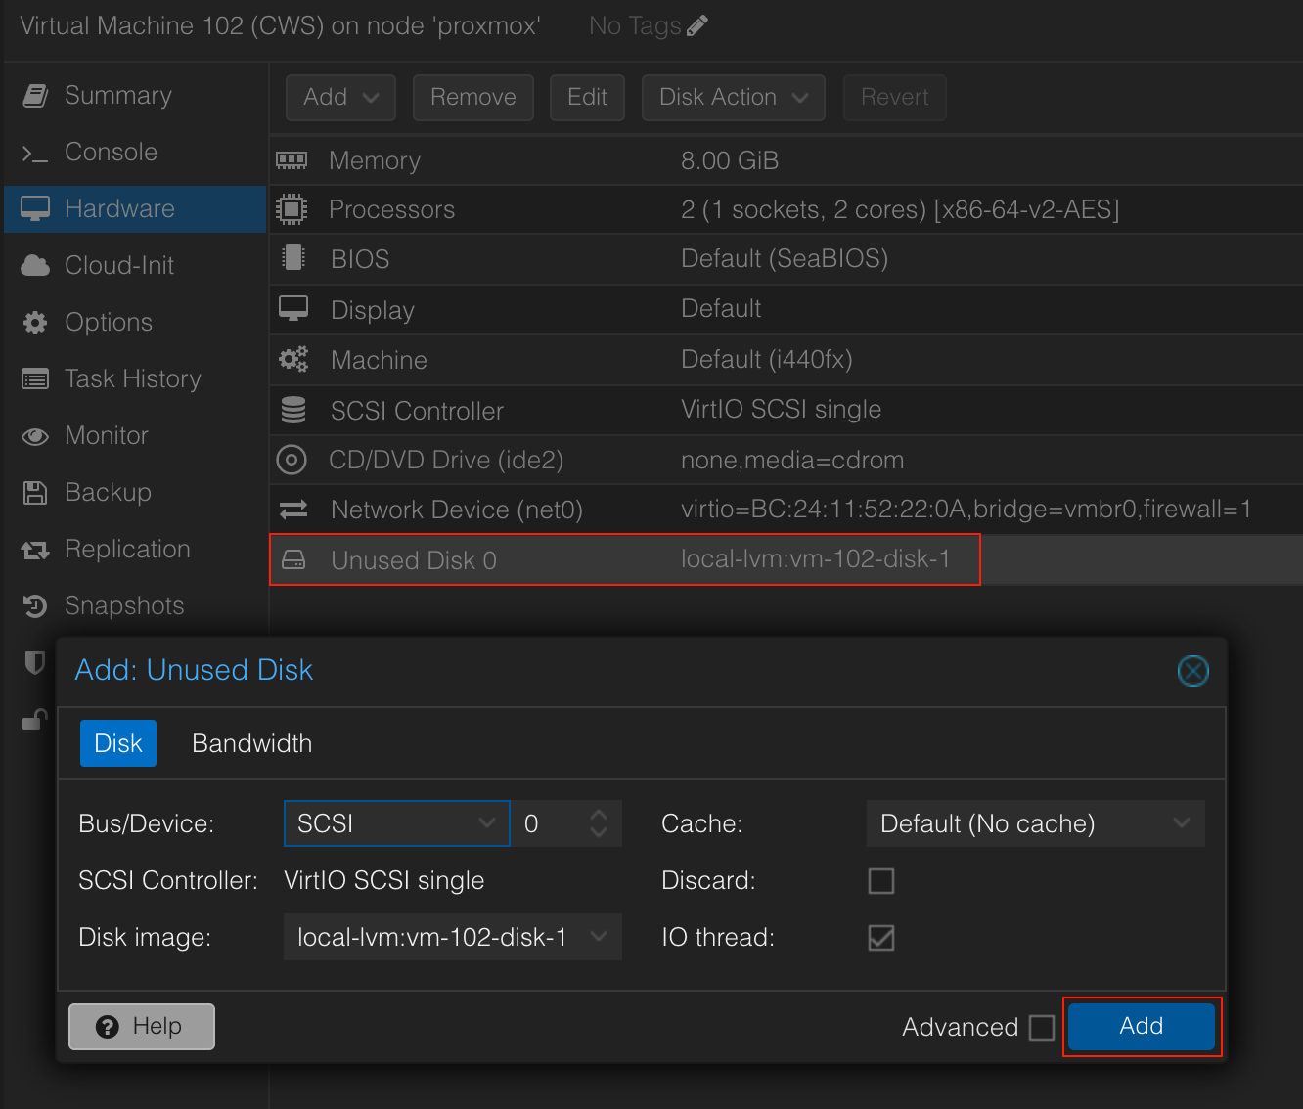Open the Cache Default (No cache) dropdown
The width and height of the screenshot is (1303, 1109).
click(1035, 823)
